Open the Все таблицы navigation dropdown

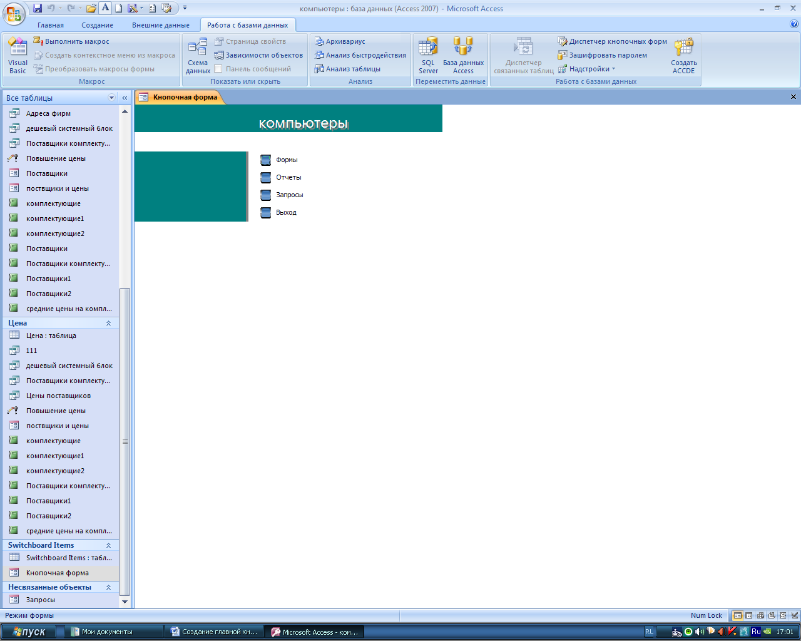click(112, 98)
